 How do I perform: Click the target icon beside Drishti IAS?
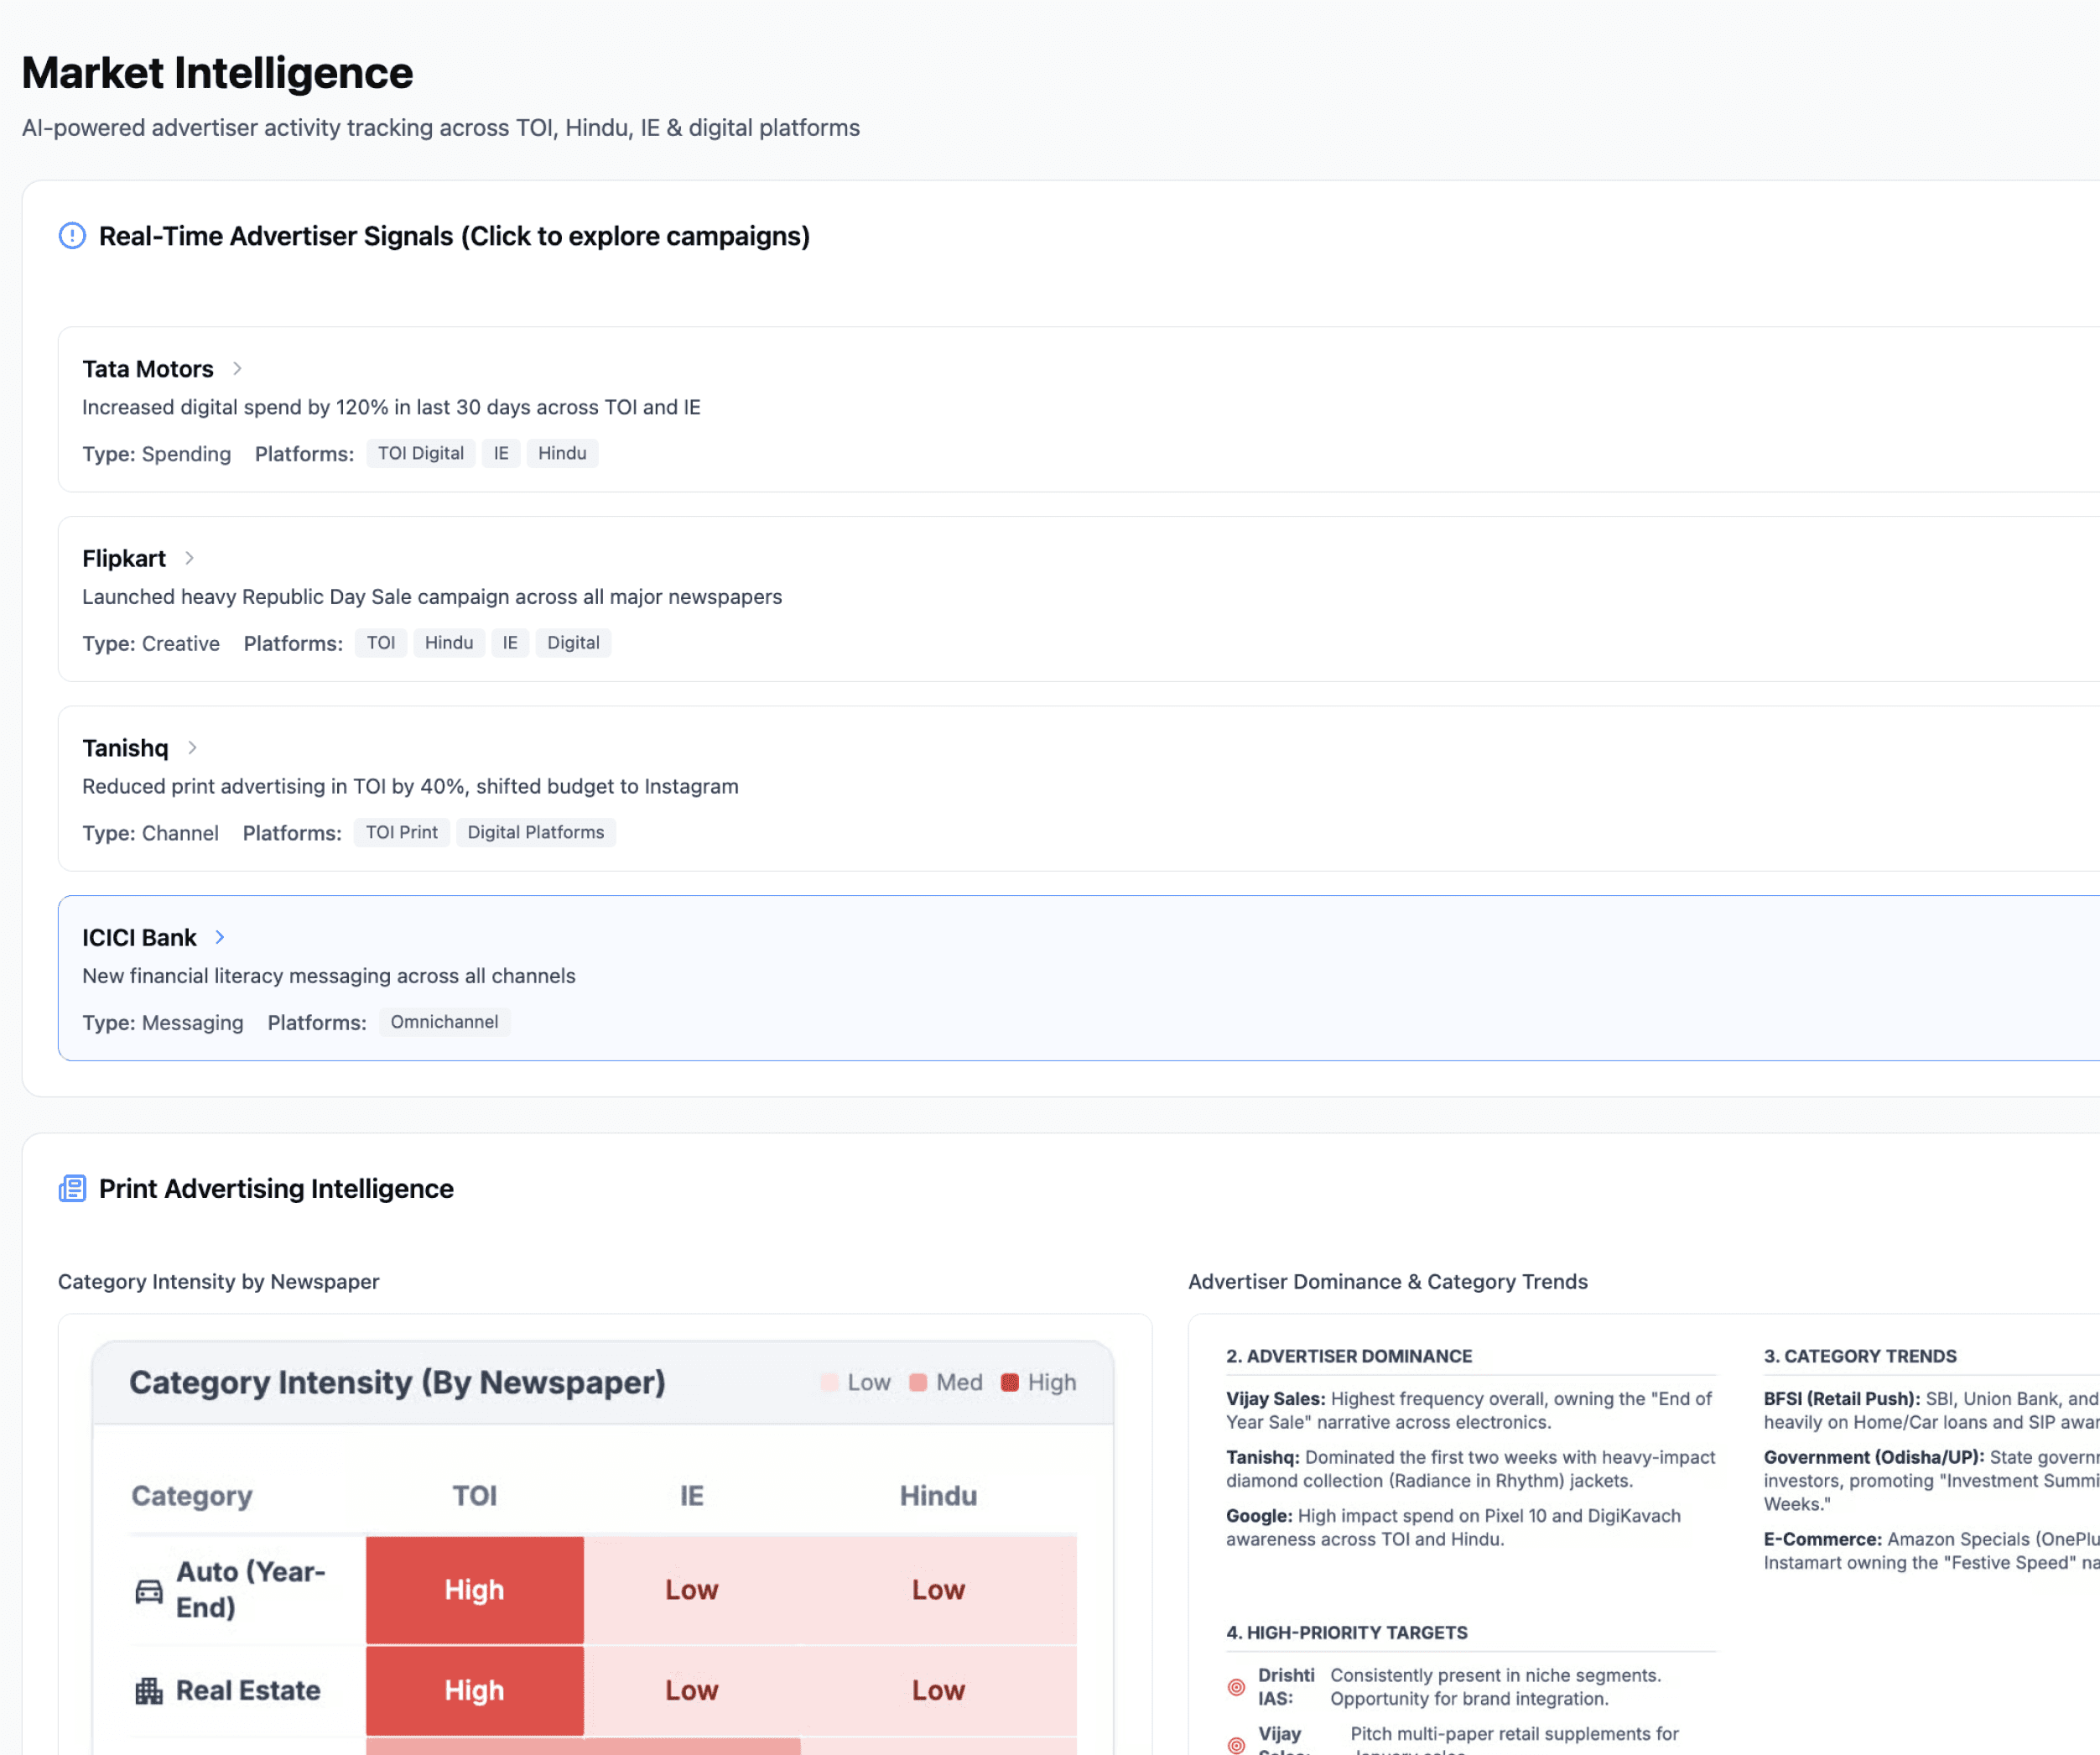click(x=1236, y=1687)
